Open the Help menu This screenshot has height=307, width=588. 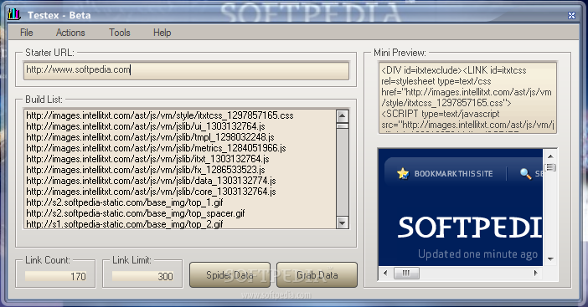(x=162, y=33)
